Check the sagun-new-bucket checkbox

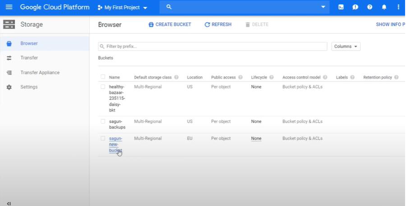[x=103, y=138]
